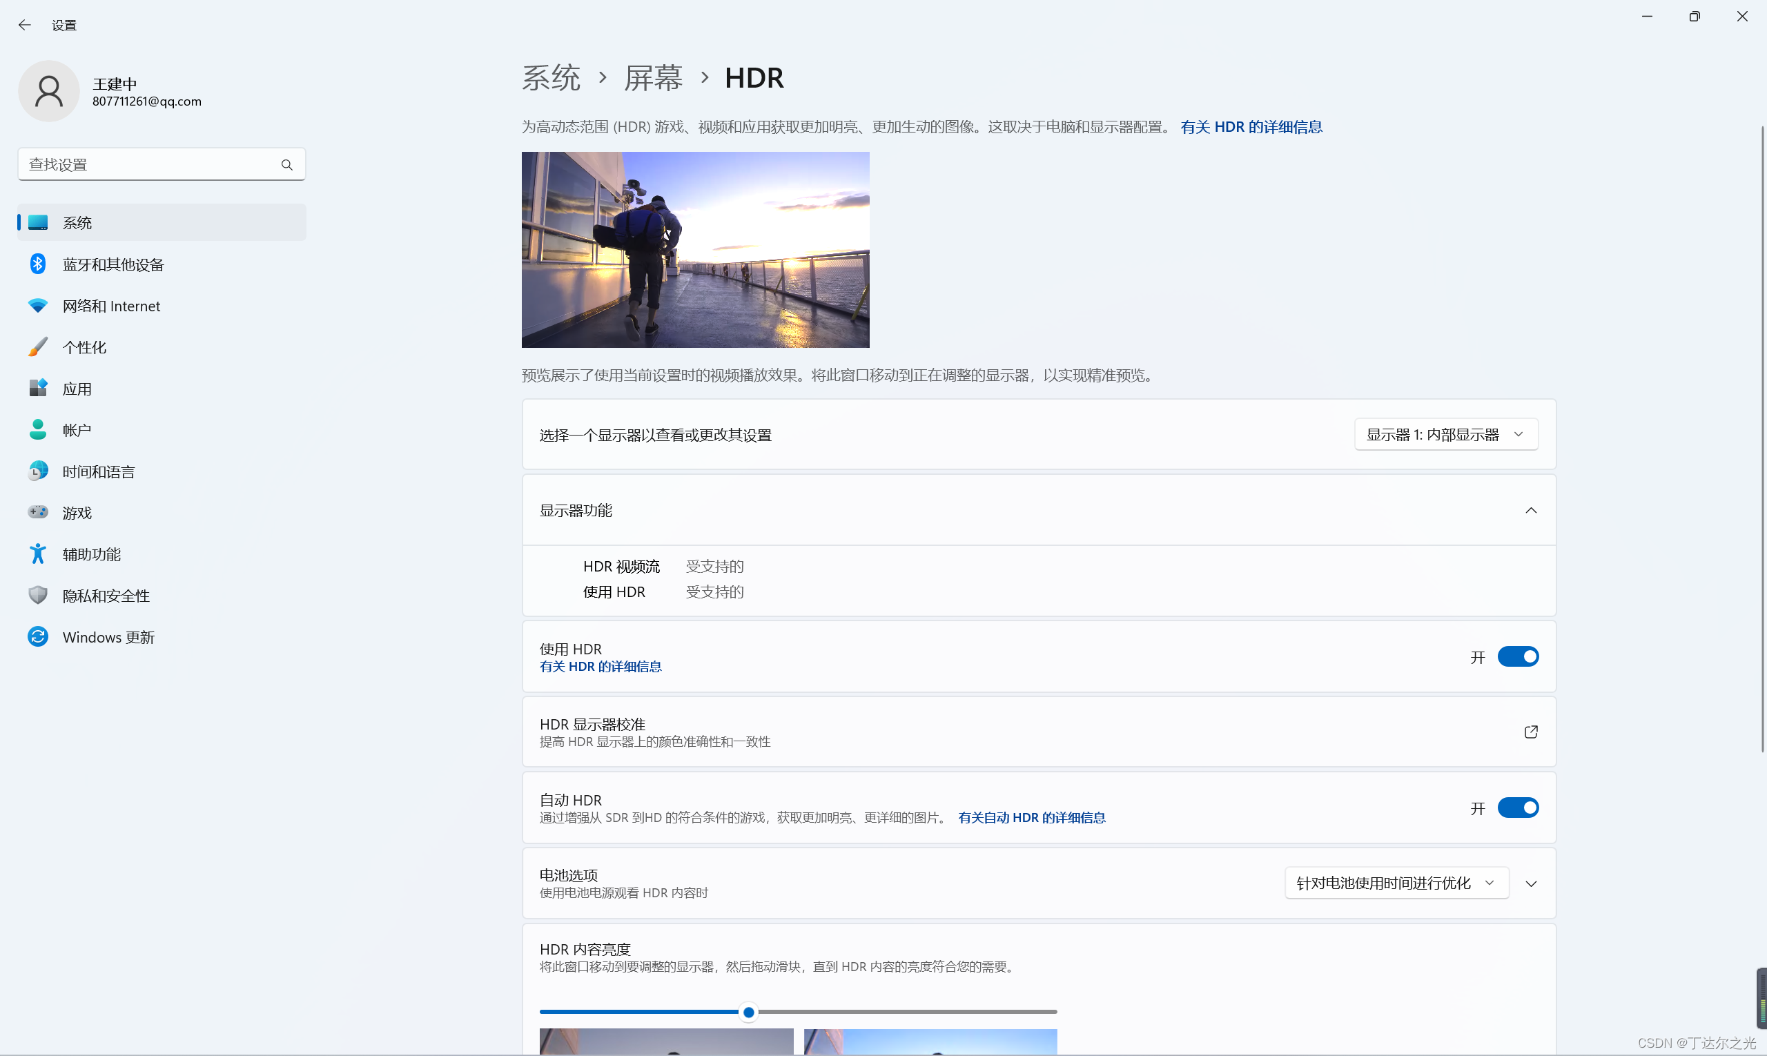This screenshot has width=1767, height=1056.
Task: Click the 电池选项 label
Action: click(569, 875)
